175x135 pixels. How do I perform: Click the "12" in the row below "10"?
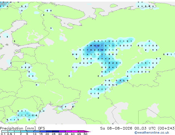click(102, 50)
